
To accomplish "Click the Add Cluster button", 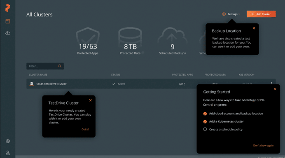I will point(261,14).
